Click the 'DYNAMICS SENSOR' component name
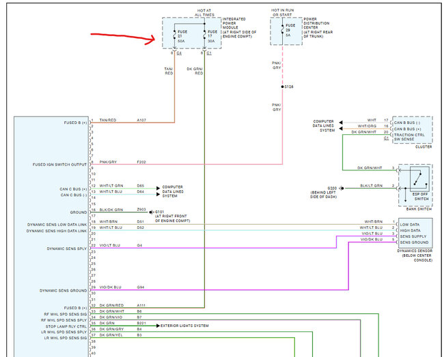This screenshot has height=357, width=444. click(x=415, y=251)
